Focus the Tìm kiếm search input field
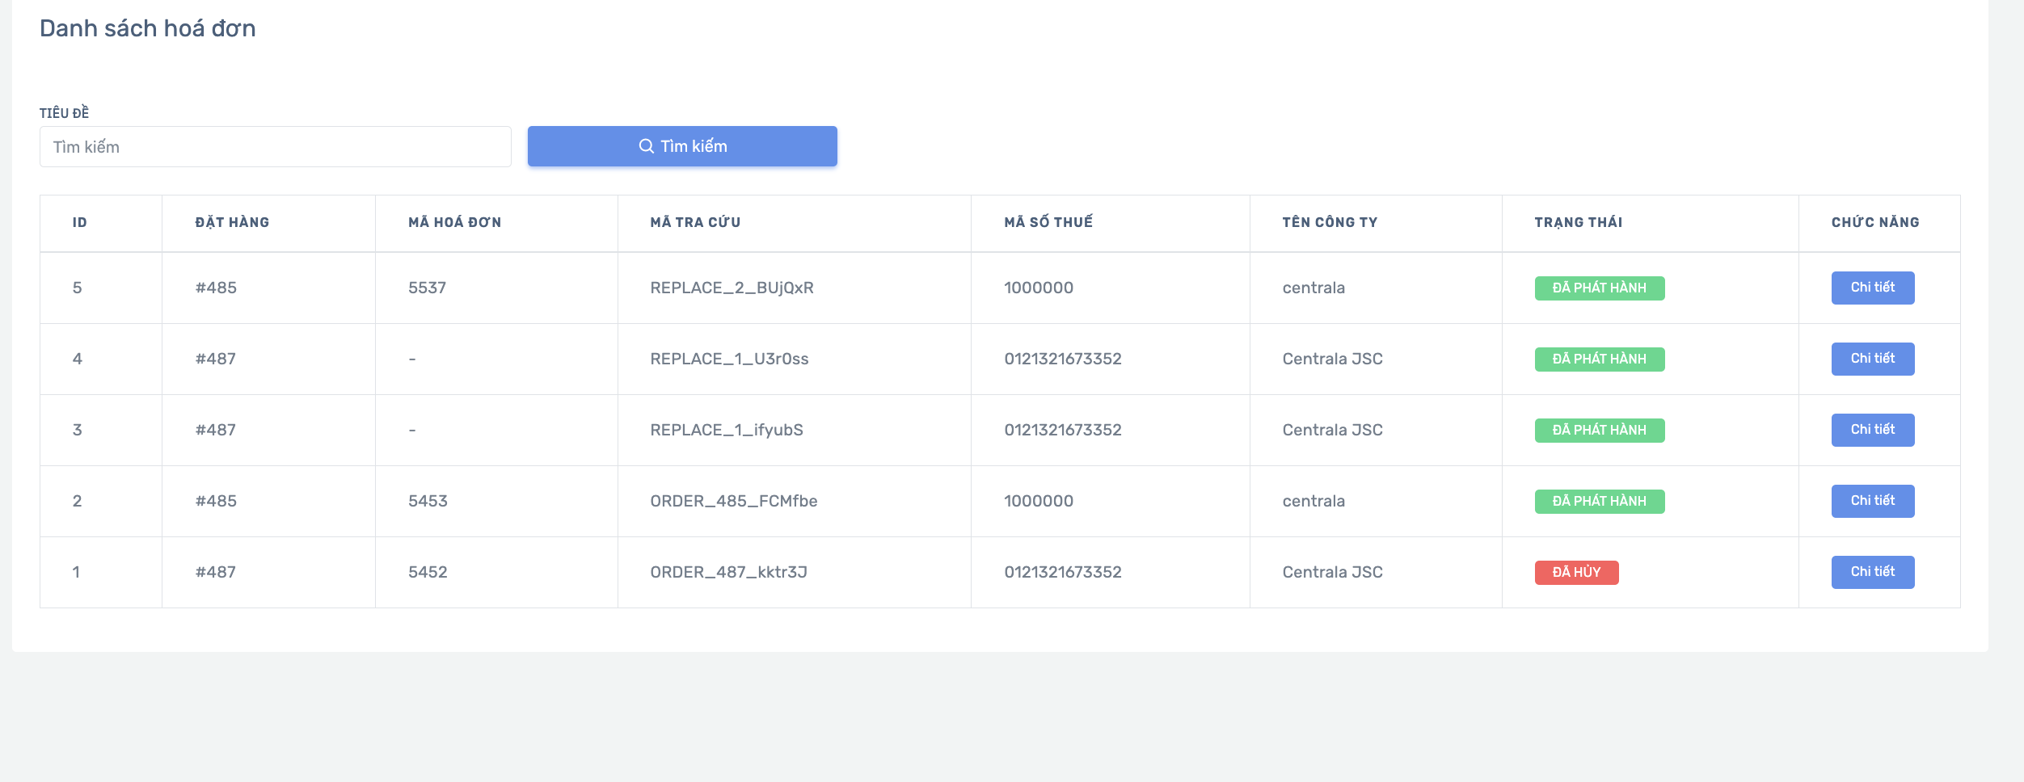This screenshot has height=782, width=2024. tap(276, 147)
